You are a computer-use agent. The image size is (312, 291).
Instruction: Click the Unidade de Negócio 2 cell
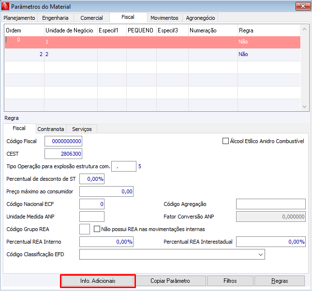(71, 55)
